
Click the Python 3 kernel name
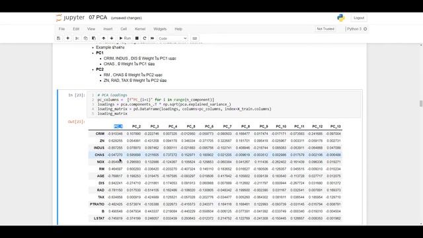(x=354, y=29)
